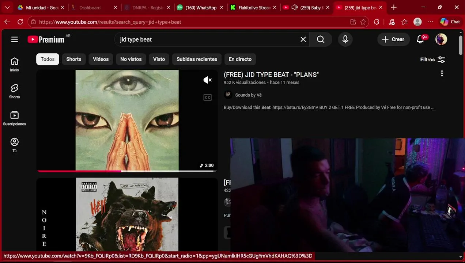465x263 pixels.
Task: Open praying hands video thumbnail
Action: (127, 121)
